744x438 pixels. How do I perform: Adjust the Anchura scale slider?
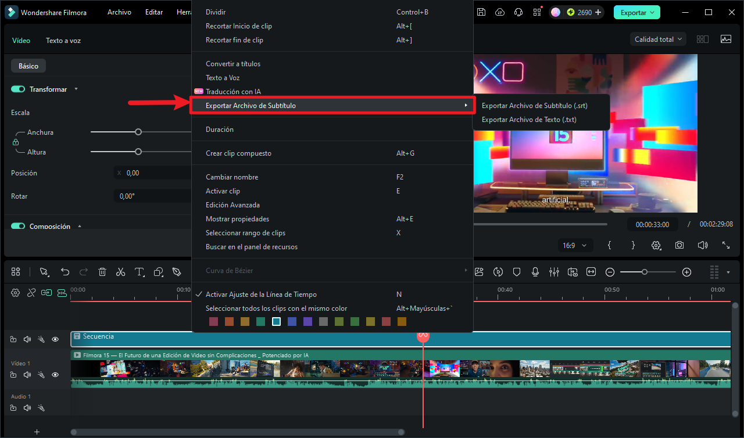coord(138,132)
